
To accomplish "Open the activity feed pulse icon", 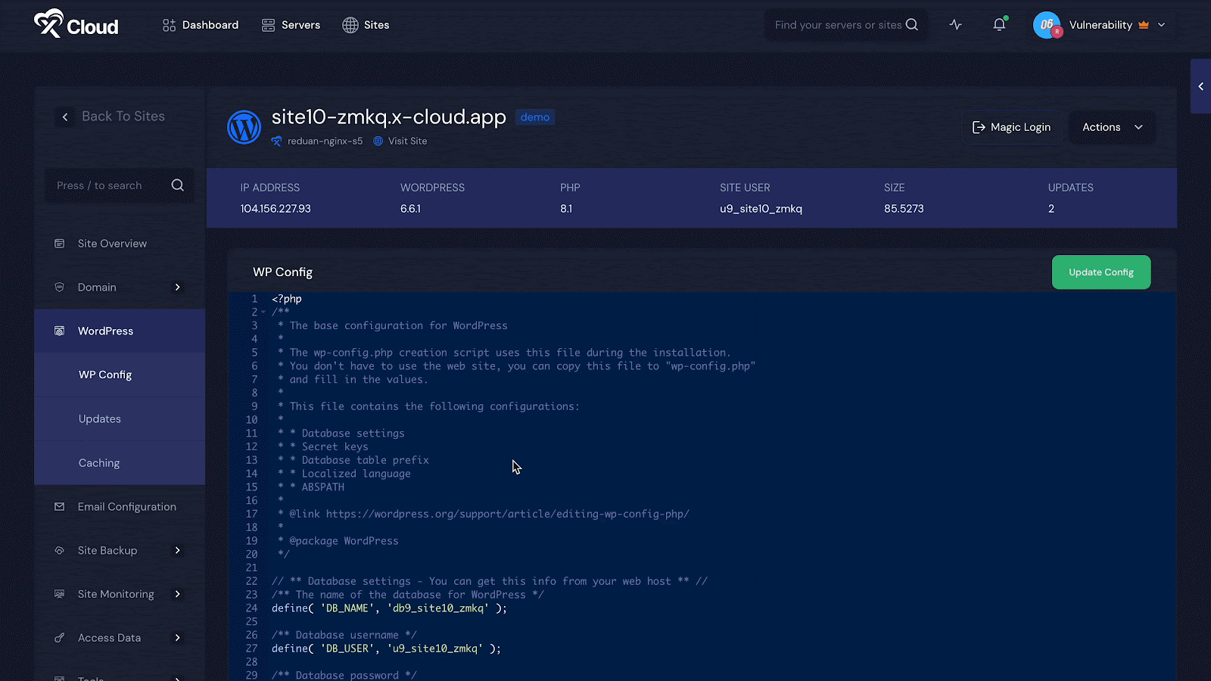I will coord(955,24).
